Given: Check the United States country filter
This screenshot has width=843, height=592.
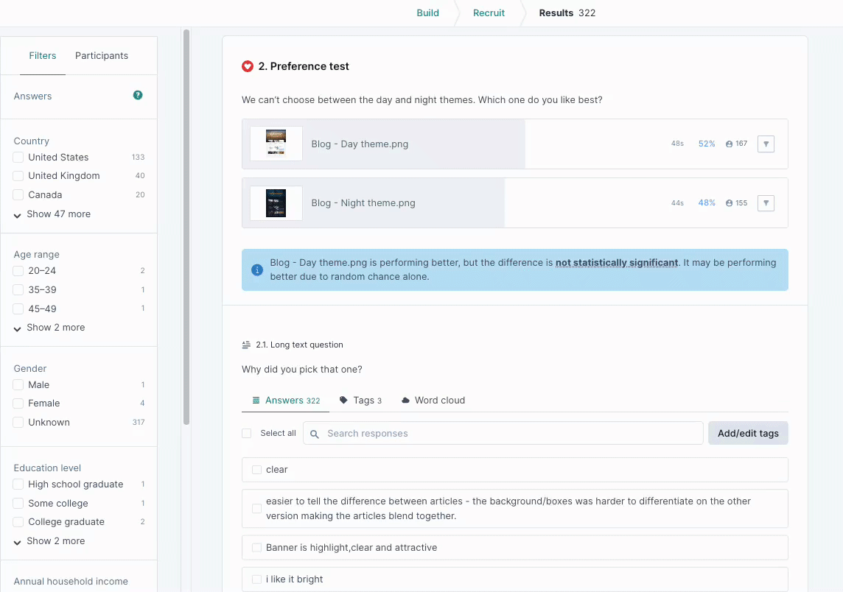Looking at the screenshot, I should [17, 157].
